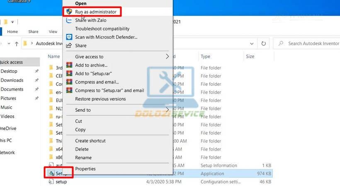The image size is (340, 186).
Task: Click the Microsoft Defender shield icon
Action: tap(69, 37)
